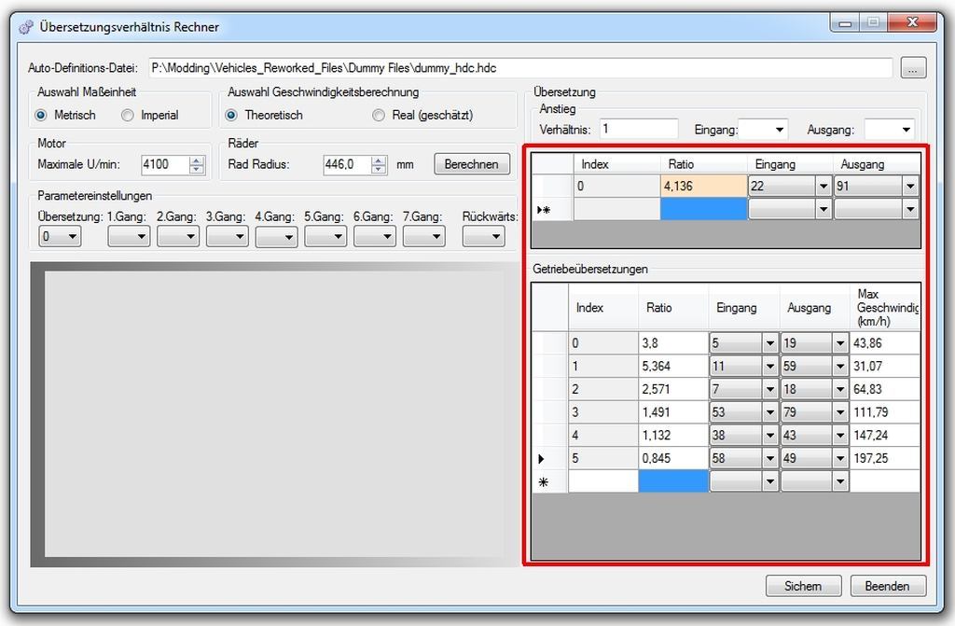Open the Übersetzung parameter dropdown
This screenshot has width=955, height=626.
click(60, 237)
